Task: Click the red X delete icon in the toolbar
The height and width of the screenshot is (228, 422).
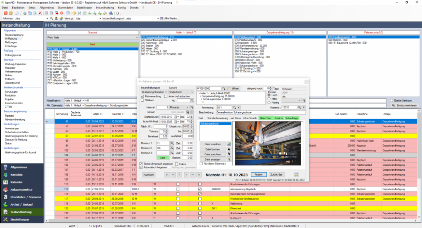Action: [x=40, y=13]
